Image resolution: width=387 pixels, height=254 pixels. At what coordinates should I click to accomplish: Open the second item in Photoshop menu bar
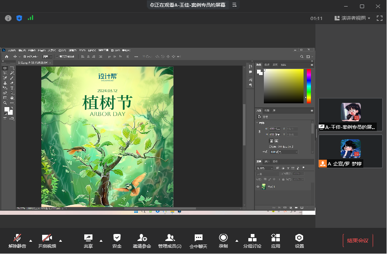(22, 50)
